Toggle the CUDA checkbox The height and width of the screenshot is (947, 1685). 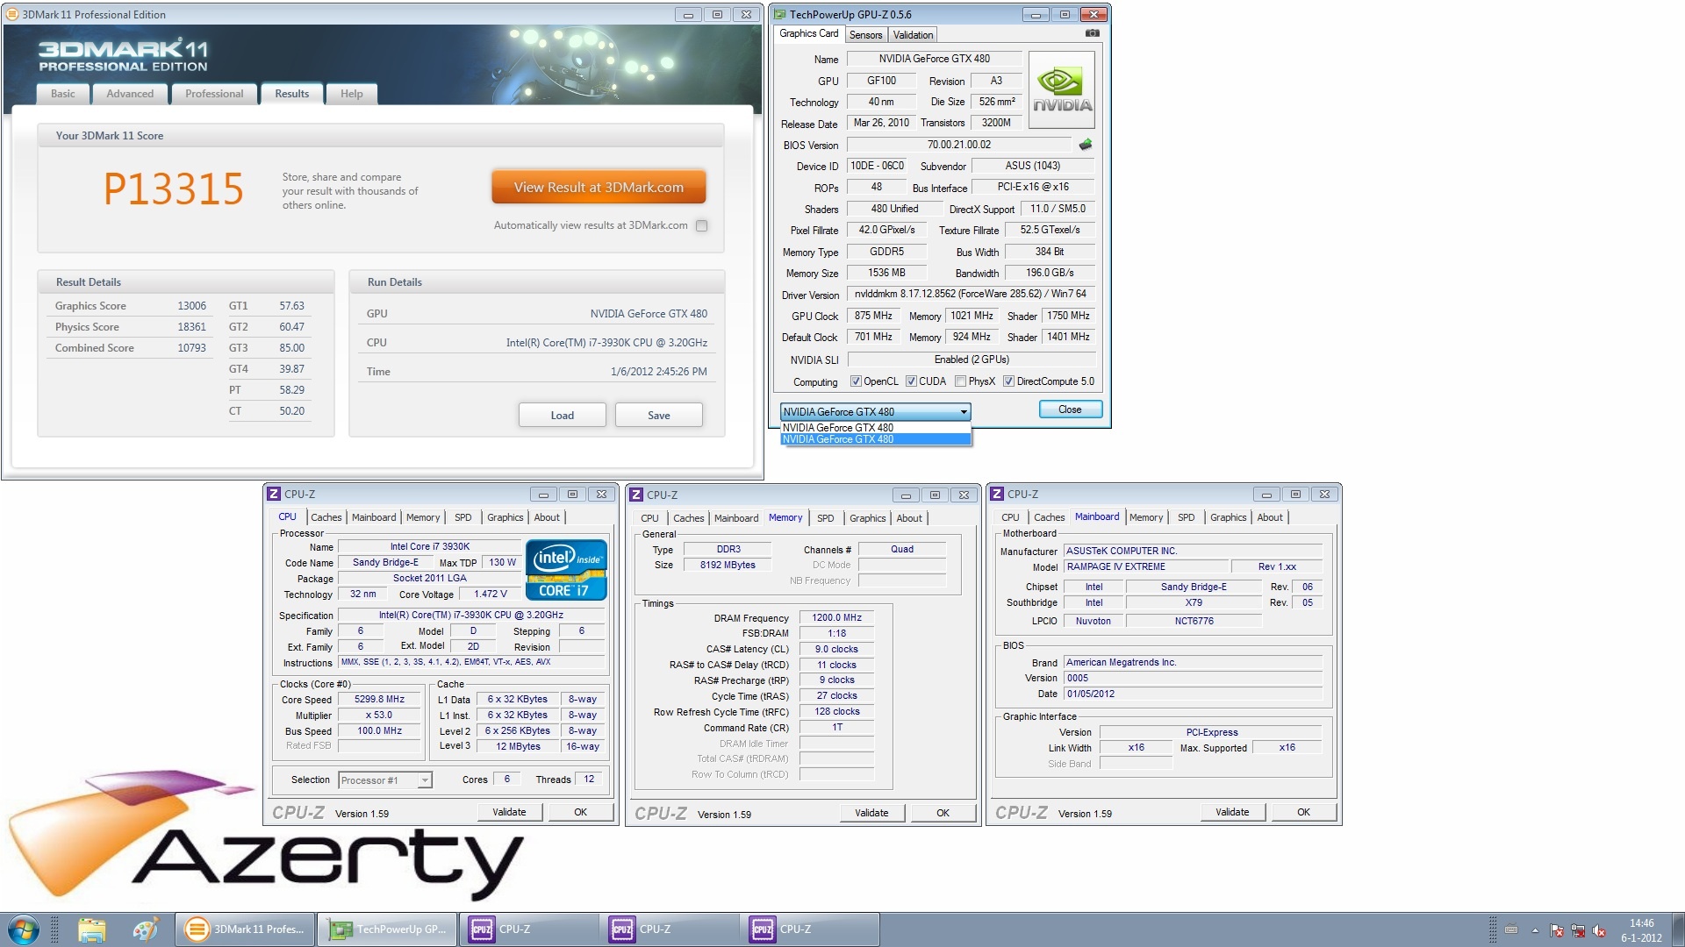(911, 381)
